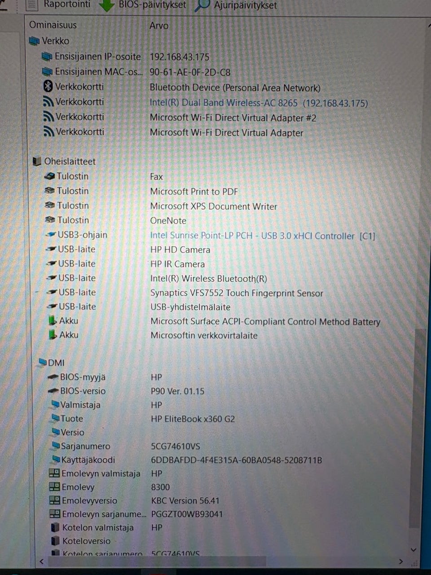This screenshot has height=575, width=431.
Task: Click USB icon of HP IR Camera row
Action: [52, 264]
